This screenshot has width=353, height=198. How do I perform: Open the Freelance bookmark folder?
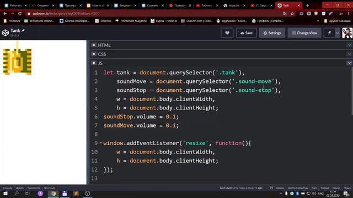click(12, 21)
